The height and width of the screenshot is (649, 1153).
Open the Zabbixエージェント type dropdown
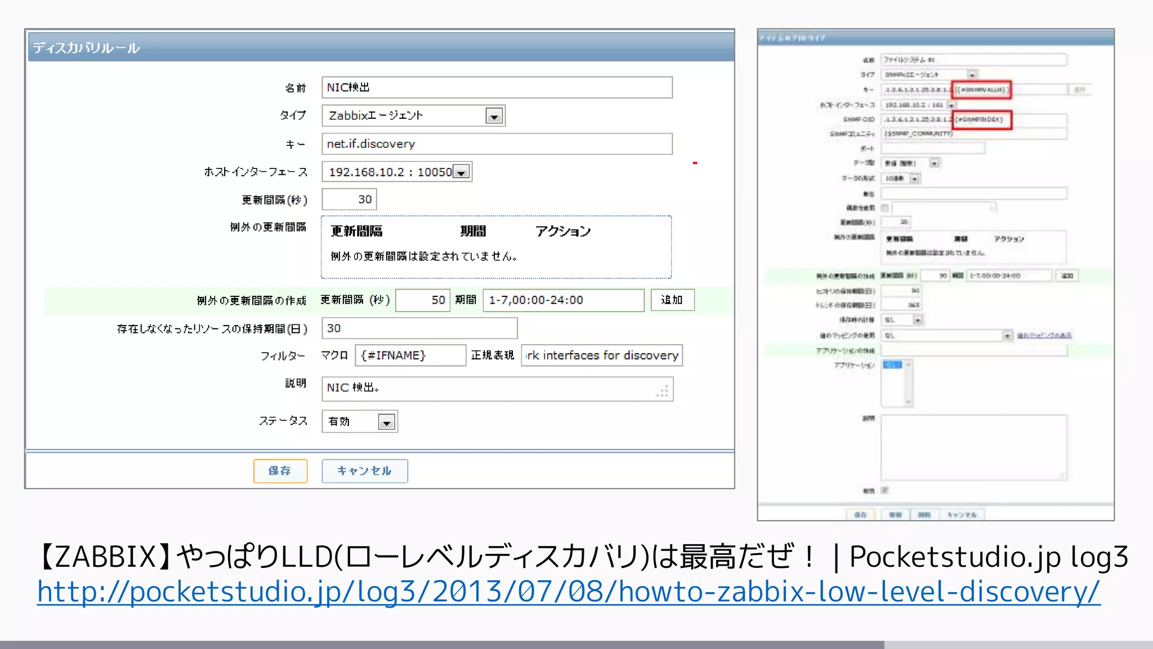click(413, 115)
